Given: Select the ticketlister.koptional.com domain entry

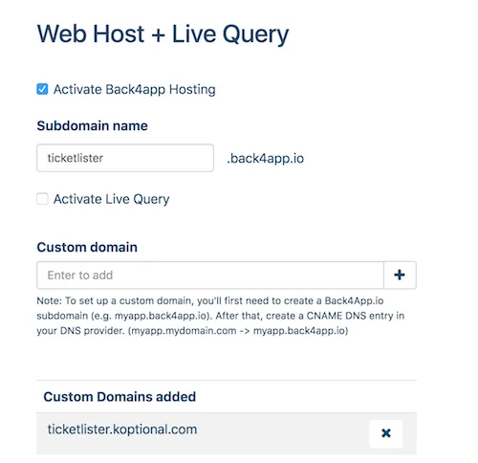Looking at the screenshot, I should (x=122, y=430).
